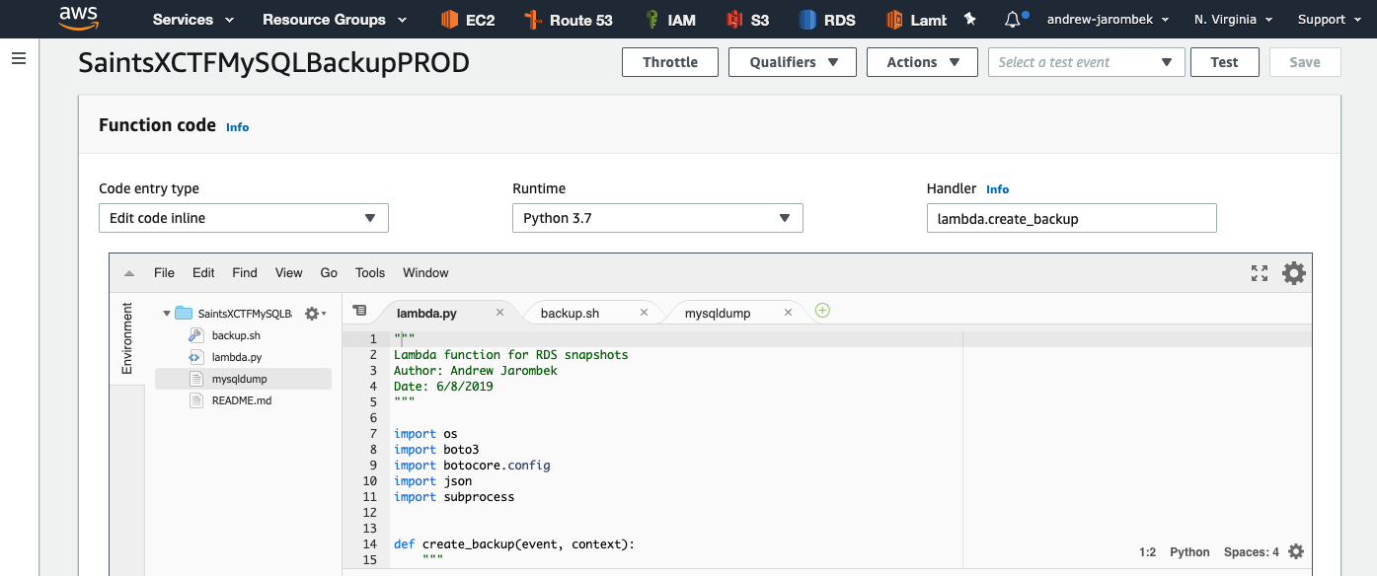This screenshot has width=1377, height=576.
Task: Open the notifications bell
Action: 1014,19
